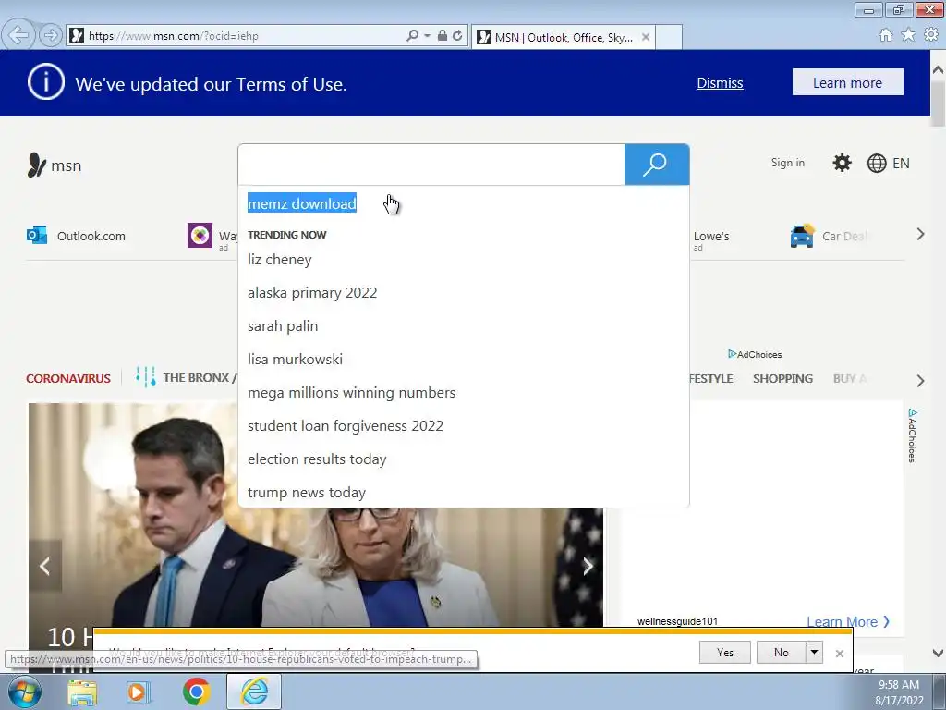Click the info icon in Terms banner
The height and width of the screenshot is (710, 946).
(46, 81)
